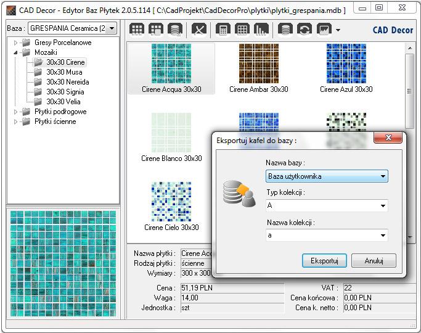Click the Jednostka field showing szt
421x333 pixels.
tap(232, 308)
